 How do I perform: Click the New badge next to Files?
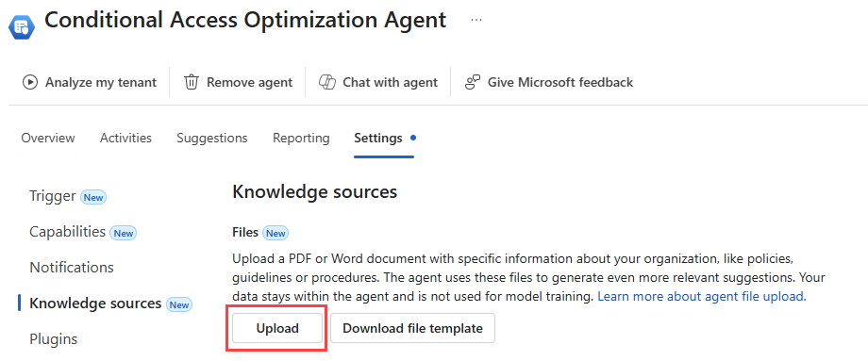coord(275,234)
